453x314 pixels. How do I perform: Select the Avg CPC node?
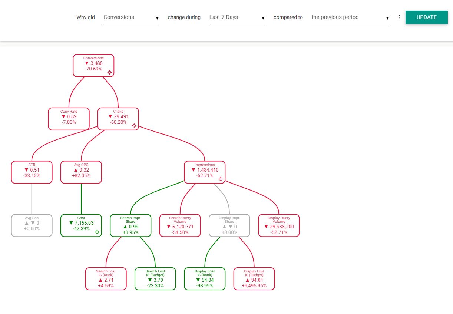pos(81,172)
